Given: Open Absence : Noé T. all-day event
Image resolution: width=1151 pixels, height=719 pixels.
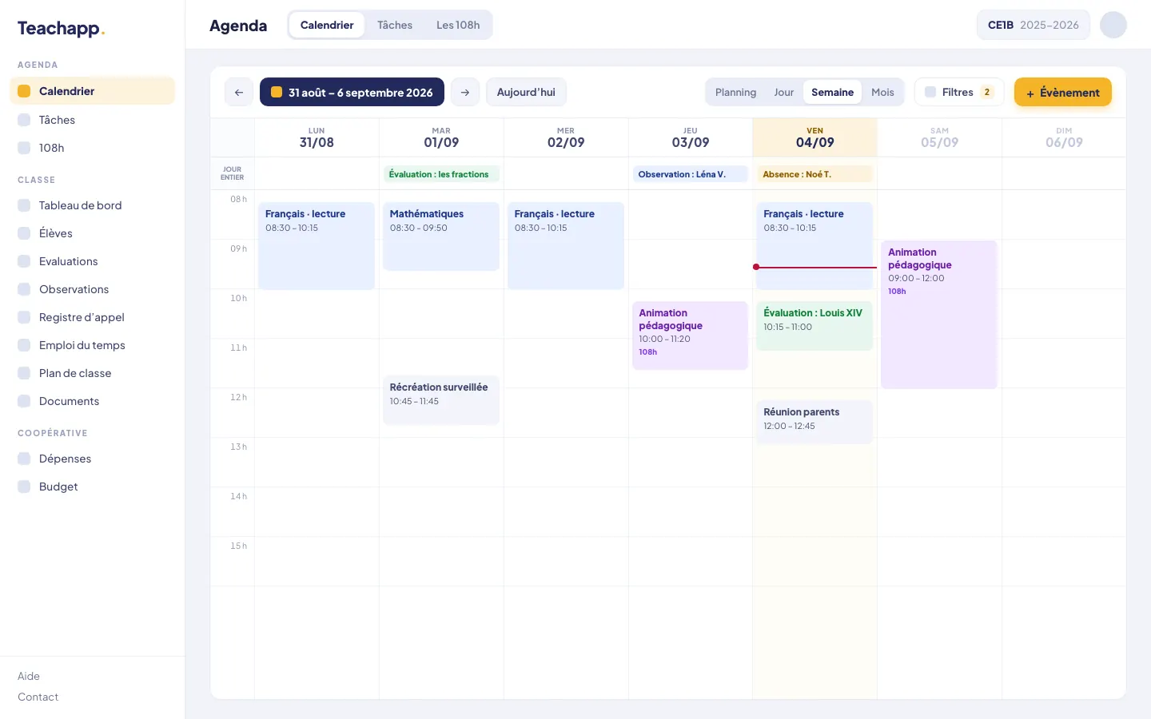Looking at the screenshot, I should tap(814, 174).
